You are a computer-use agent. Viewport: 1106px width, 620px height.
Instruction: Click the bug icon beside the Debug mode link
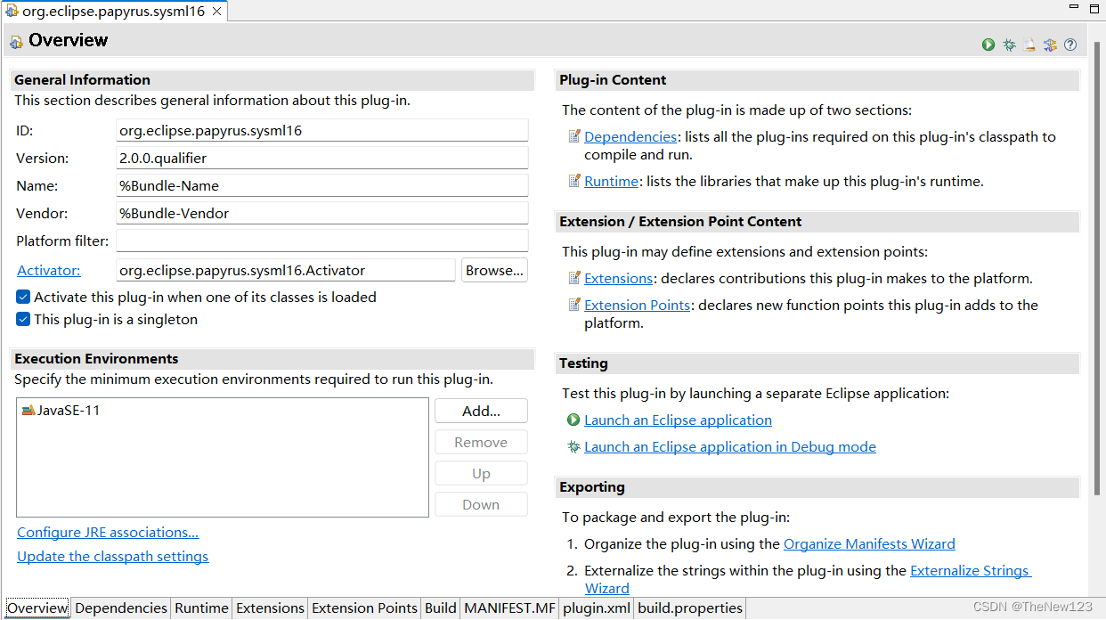[573, 446]
